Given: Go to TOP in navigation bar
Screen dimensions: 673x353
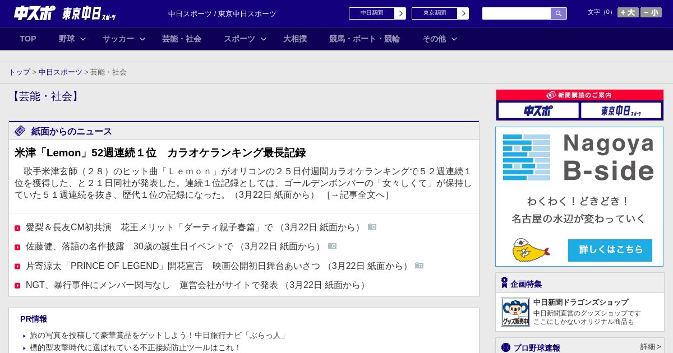Looking at the screenshot, I should [x=28, y=39].
